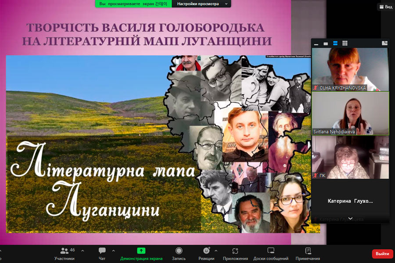Open Примечания notes
The height and width of the screenshot is (263, 395).
[308, 254]
